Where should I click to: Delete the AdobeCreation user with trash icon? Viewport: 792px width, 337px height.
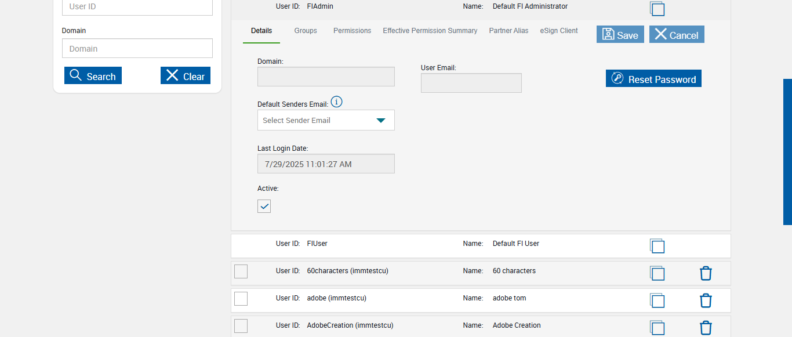click(706, 328)
